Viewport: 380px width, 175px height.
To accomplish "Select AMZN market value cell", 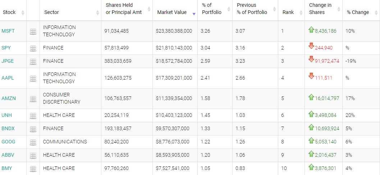I will pos(174,98).
